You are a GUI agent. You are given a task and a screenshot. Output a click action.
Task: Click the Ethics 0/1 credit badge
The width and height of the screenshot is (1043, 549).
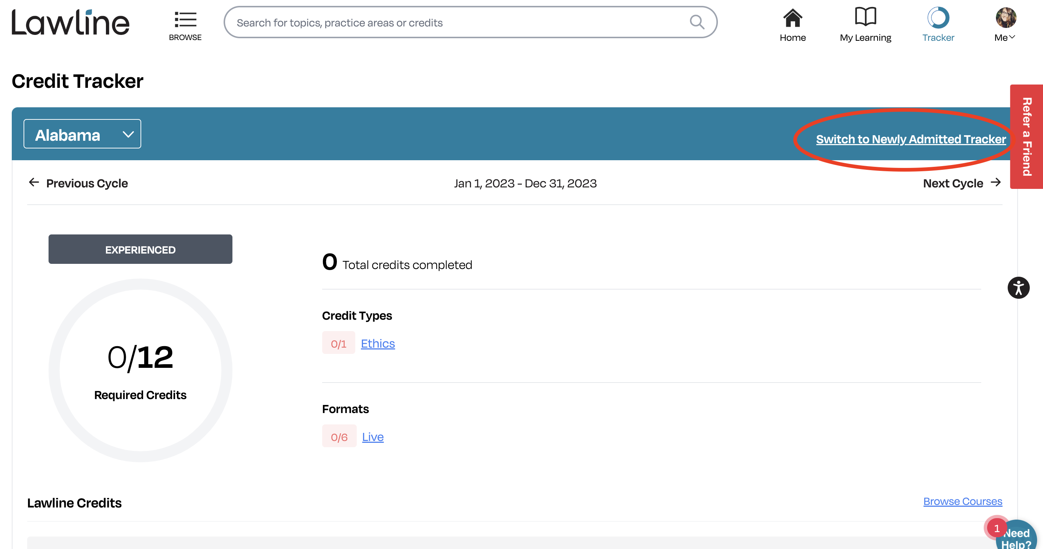tap(338, 343)
